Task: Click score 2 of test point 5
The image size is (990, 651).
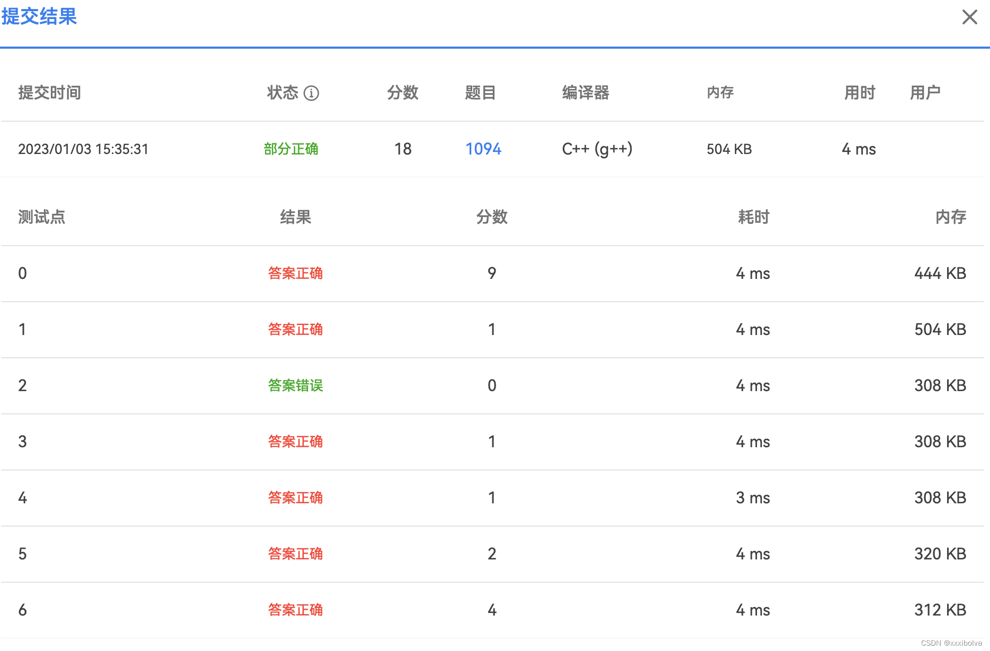Action: click(x=492, y=554)
